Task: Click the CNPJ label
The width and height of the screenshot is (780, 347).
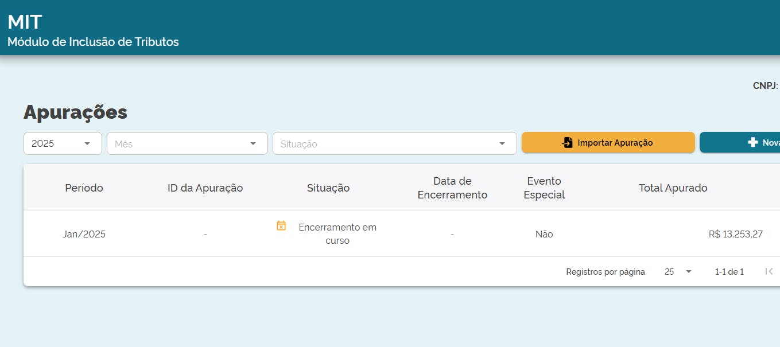Action: [766, 85]
